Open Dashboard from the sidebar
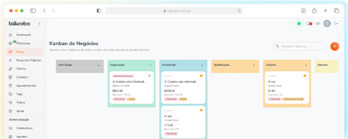The image size is (348, 139). (x=23, y=35)
